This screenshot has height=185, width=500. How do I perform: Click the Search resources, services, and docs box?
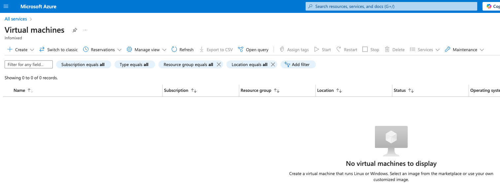(391, 6)
